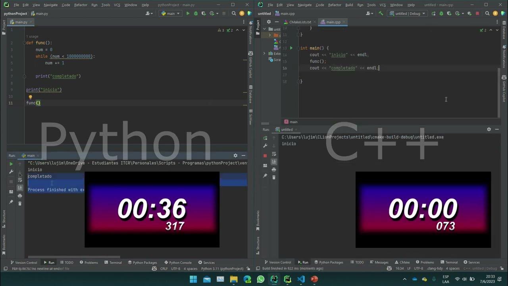Open WhatsApp from the Windows taskbar

260,279
